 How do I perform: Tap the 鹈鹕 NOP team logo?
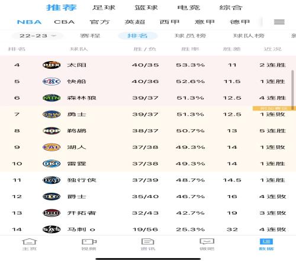click(x=52, y=130)
